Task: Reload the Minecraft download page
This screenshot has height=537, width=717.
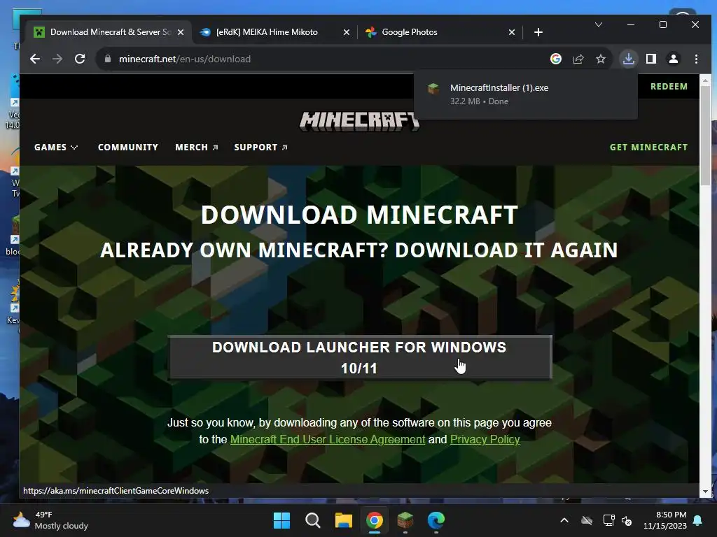Action: [80, 59]
